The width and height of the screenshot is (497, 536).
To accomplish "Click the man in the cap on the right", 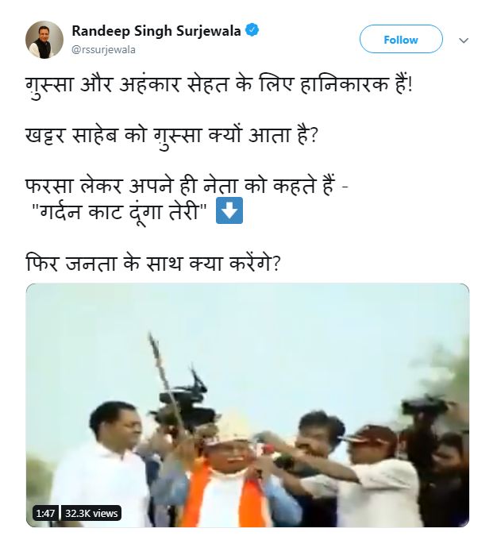I will point(373,476).
